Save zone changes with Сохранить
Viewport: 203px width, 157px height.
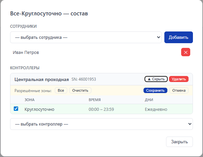(x=155, y=90)
